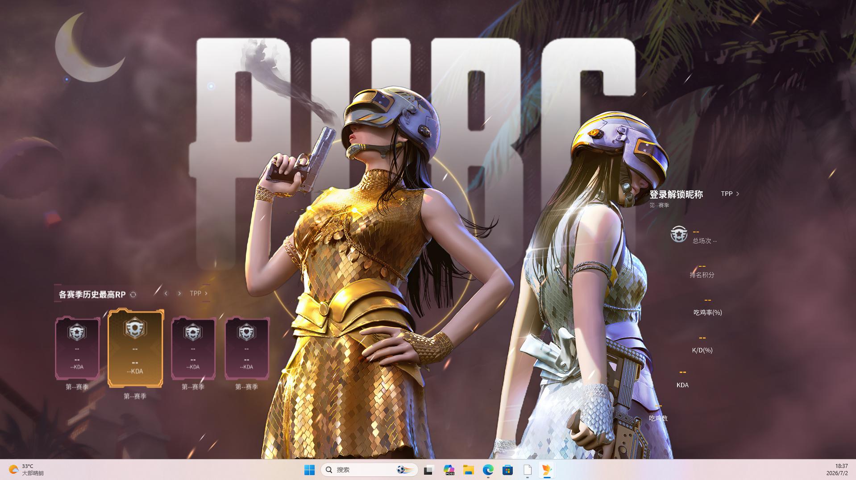
Task: Click the 吃鸡数 stat label
Action: click(658, 418)
